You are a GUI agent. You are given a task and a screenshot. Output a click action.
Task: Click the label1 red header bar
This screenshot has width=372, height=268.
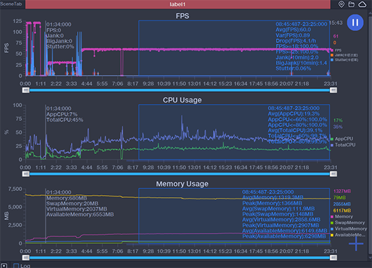click(178, 4)
